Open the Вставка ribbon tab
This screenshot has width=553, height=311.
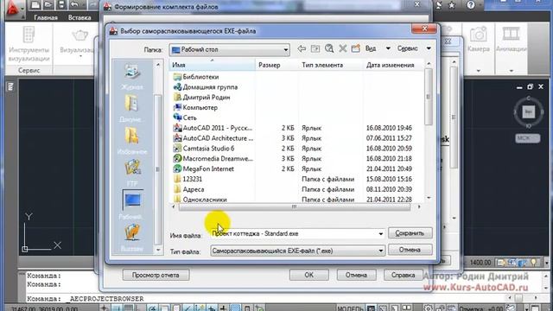click(79, 17)
